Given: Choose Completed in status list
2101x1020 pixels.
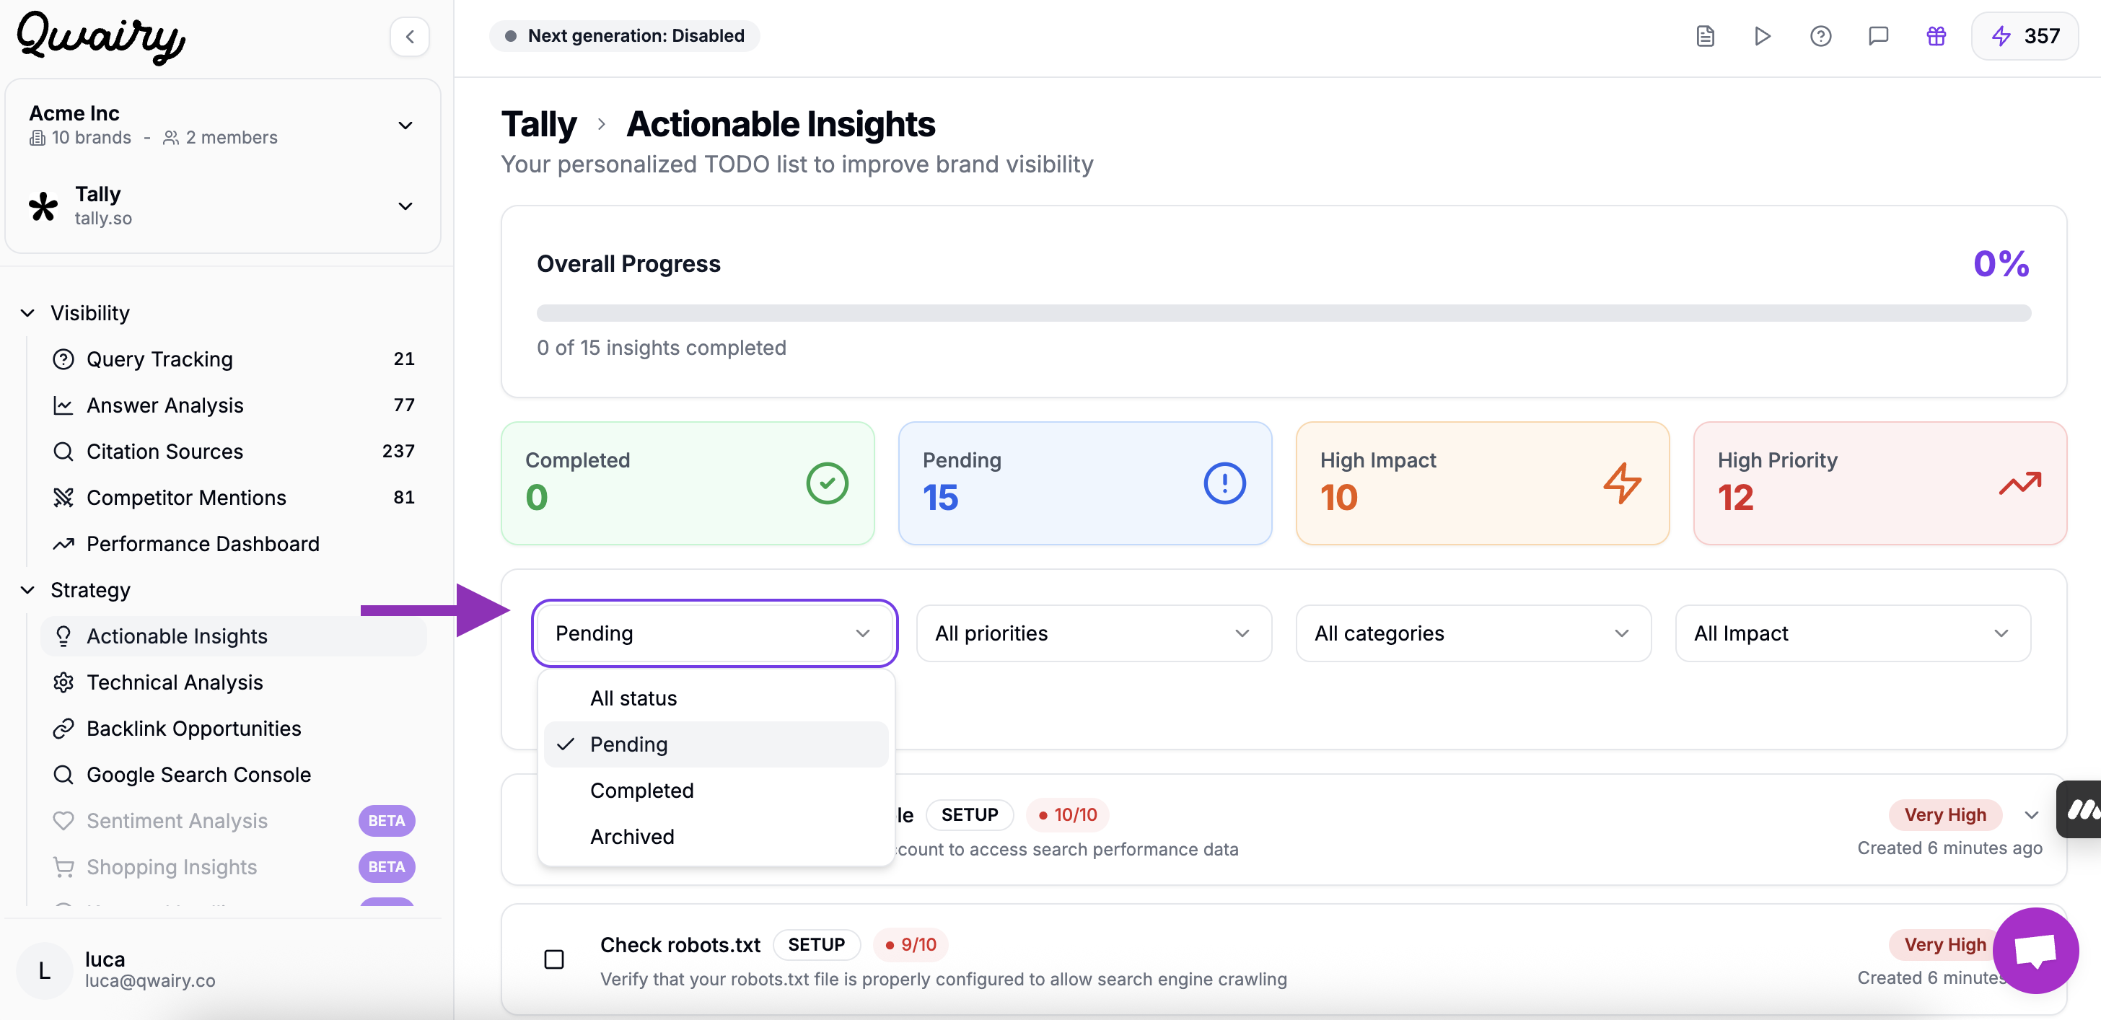Looking at the screenshot, I should [715, 791].
